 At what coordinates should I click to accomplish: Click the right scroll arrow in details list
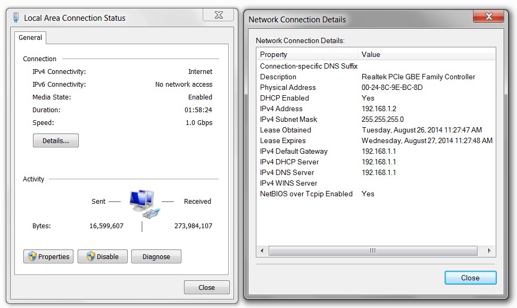489,251
